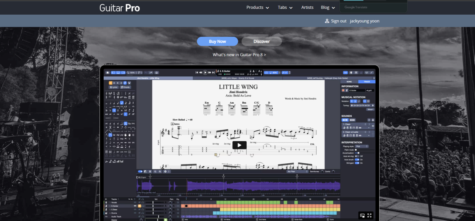Click the undo arrow in Guitar Pro toolbar
The width and height of the screenshot is (475, 221).
point(146,73)
